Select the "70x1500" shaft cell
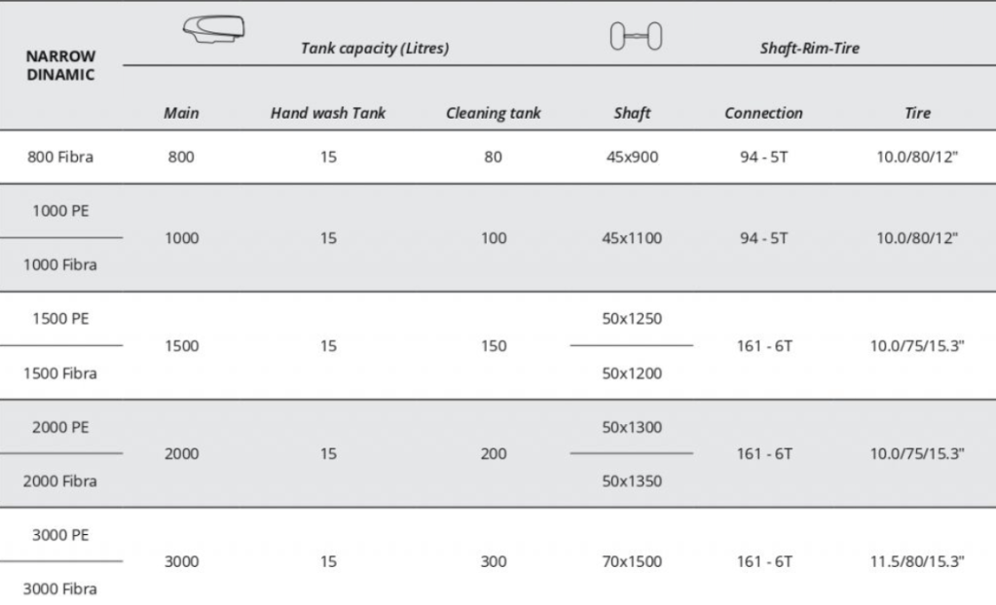 [x=632, y=561]
